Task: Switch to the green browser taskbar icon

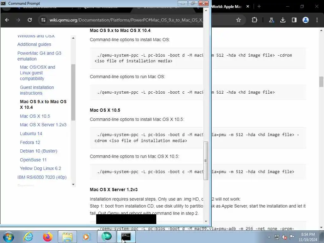Action: 106,237
